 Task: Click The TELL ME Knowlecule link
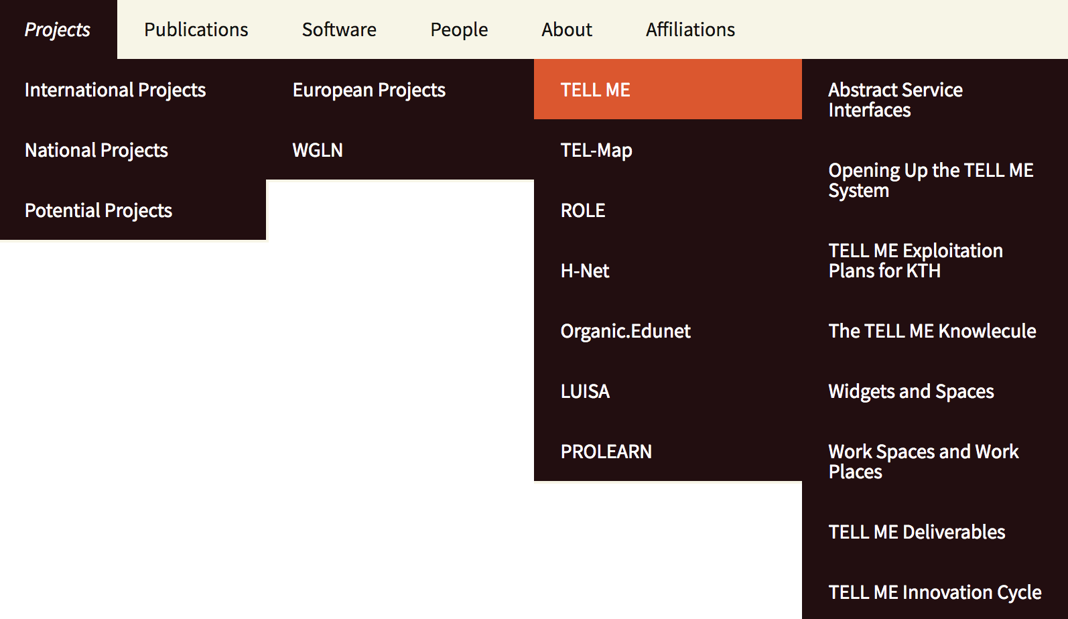[x=932, y=331]
